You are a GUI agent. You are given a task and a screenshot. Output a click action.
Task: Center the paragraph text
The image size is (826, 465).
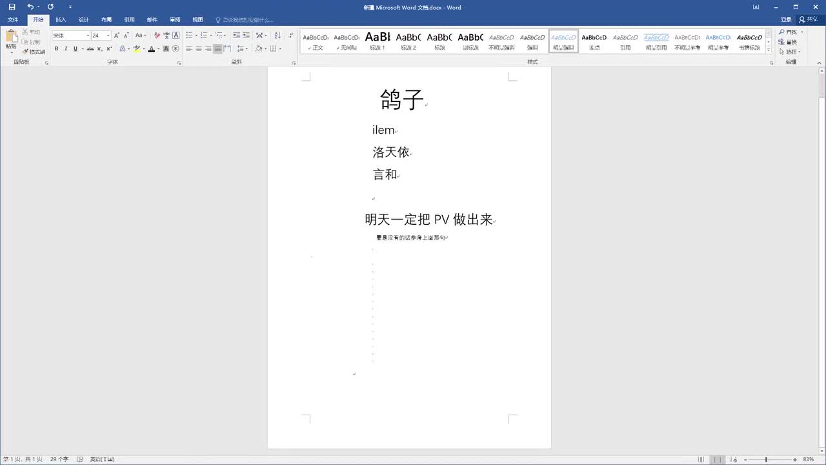click(x=199, y=48)
